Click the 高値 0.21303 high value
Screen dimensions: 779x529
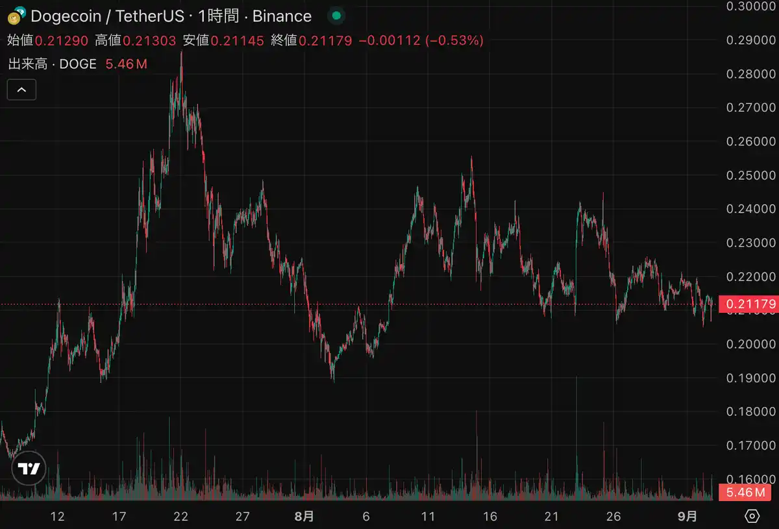pyautogui.click(x=136, y=41)
